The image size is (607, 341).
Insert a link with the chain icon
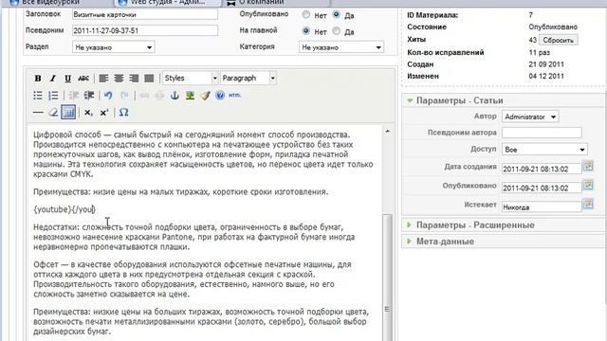pos(144,95)
